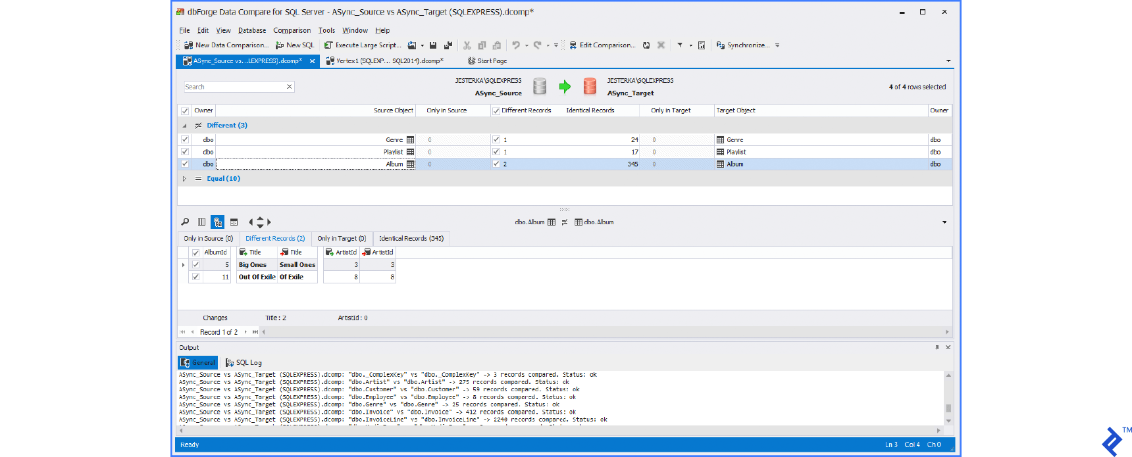
Task: Open the View menu
Action: tap(224, 30)
